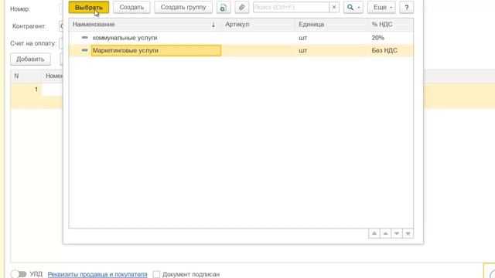Focus the Поиск (Ctrl+F) search field
Image resolution: width=495 pixels, height=278 pixels.
coord(291,7)
